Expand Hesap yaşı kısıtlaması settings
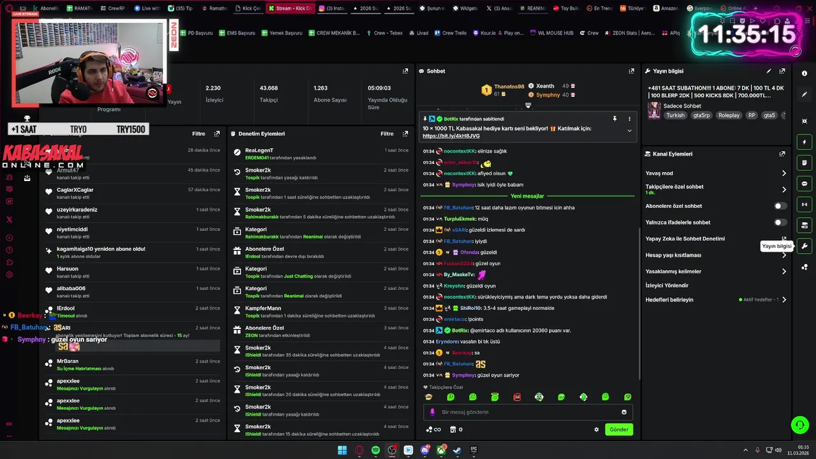816x459 pixels. point(784,255)
